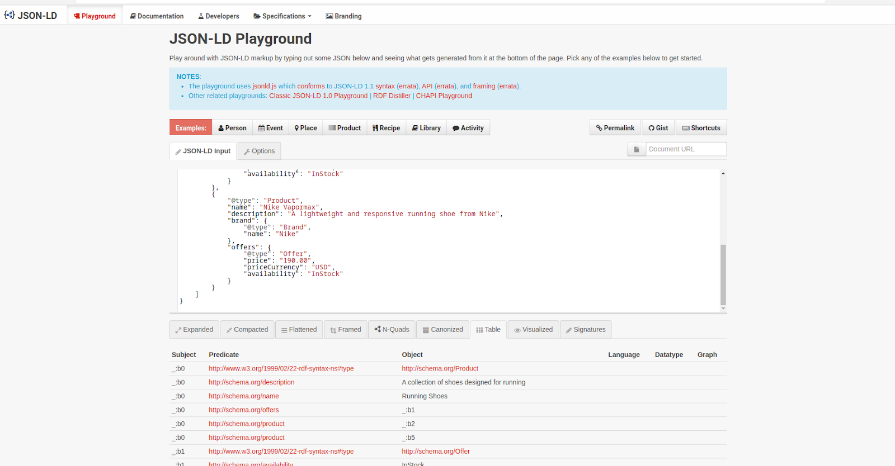Open the Developers page
The width and height of the screenshot is (895, 466).
[219, 16]
